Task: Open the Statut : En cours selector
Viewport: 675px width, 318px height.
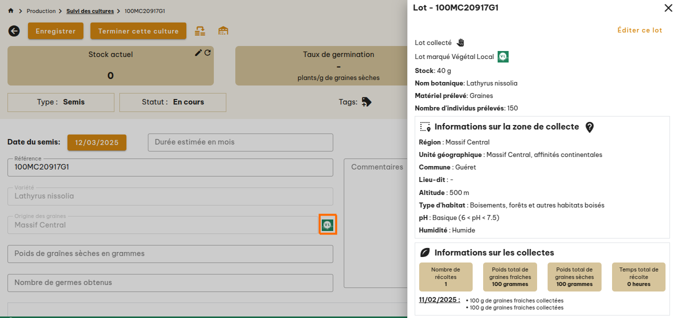Action: [x=173, y=102]
